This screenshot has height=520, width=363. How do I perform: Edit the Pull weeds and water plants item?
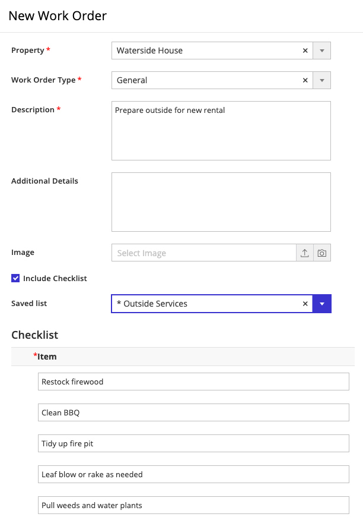point(193,505)
